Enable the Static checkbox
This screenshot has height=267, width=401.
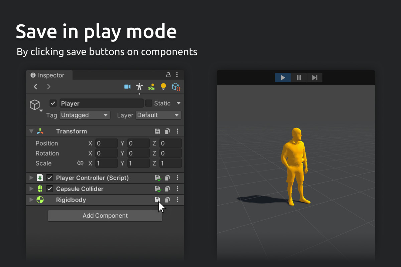(x=149, y=103)
